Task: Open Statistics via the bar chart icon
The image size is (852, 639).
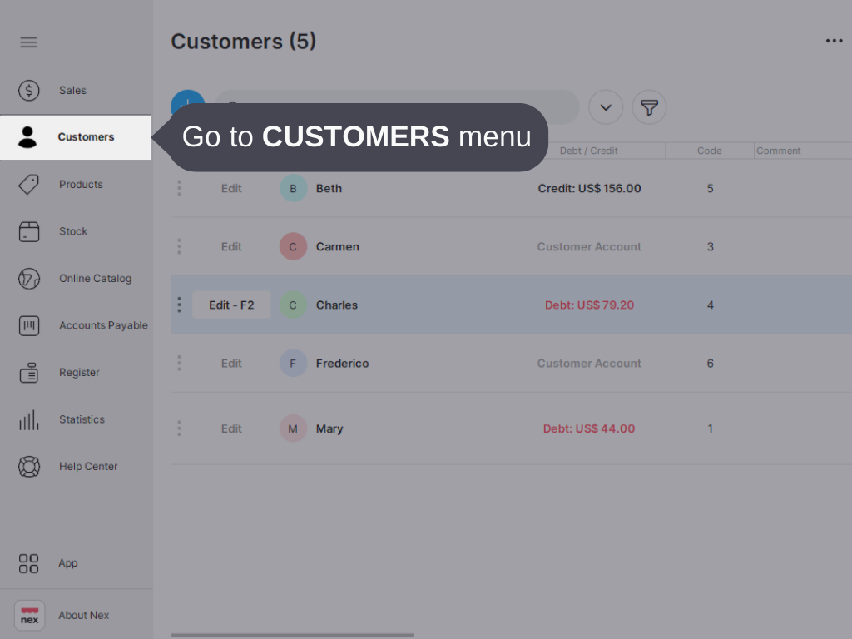Action: (x=28, y=419)
